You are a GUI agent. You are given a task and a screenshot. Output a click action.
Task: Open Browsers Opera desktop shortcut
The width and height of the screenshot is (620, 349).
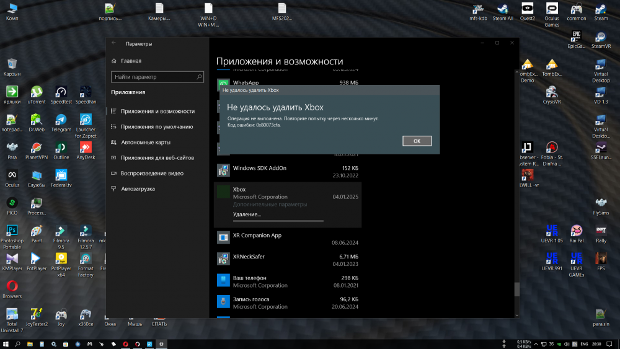click(12, 289)
